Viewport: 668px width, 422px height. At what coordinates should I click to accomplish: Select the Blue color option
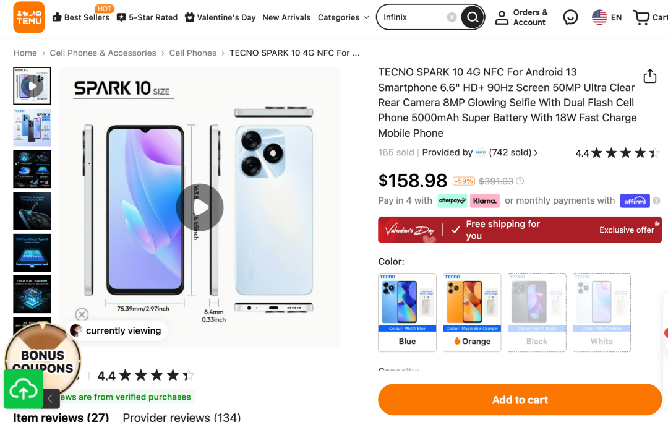tap(407, 312)
